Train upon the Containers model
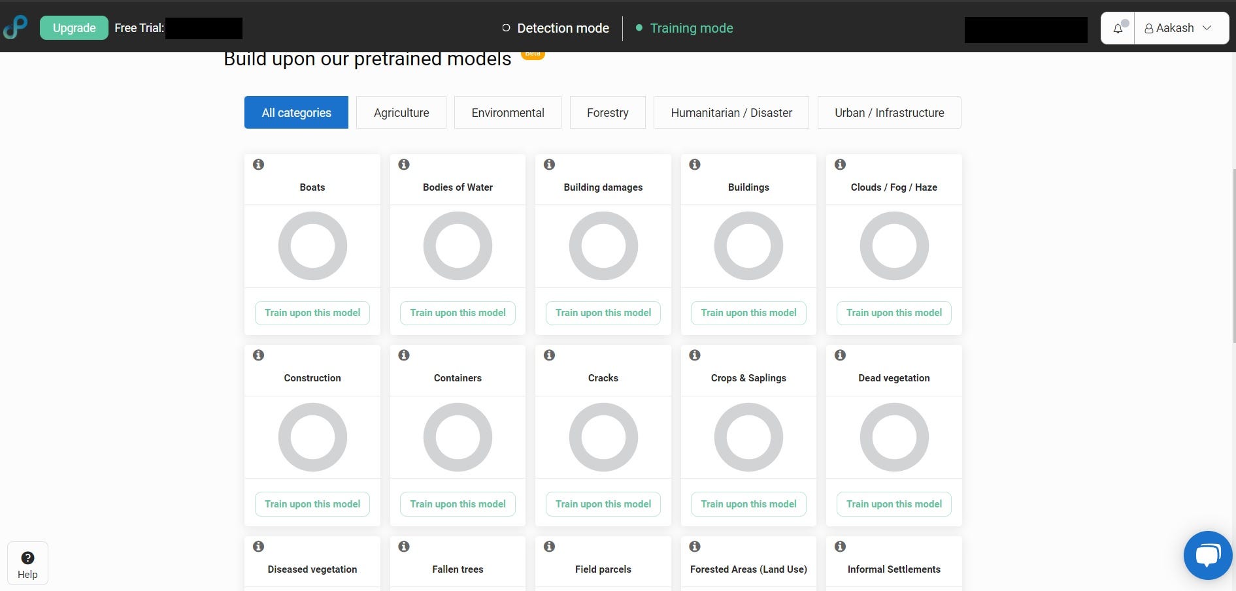This screenshot has height=591, width=1236. (x=458, y=504)
